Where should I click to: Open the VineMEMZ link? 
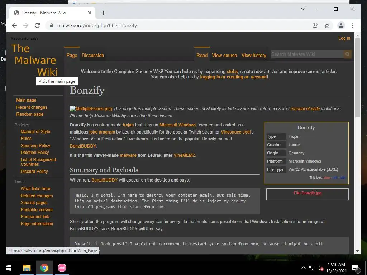[185, 155]
